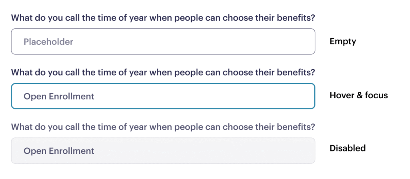Click "What" starting the greyed question label
This screenshot has width=410, height=179.
click(21, 127)
